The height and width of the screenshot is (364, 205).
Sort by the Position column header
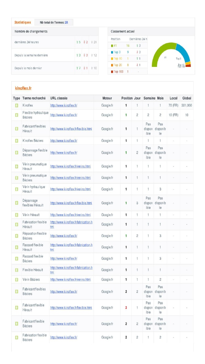pyautogui.click(x=127, y=99)
